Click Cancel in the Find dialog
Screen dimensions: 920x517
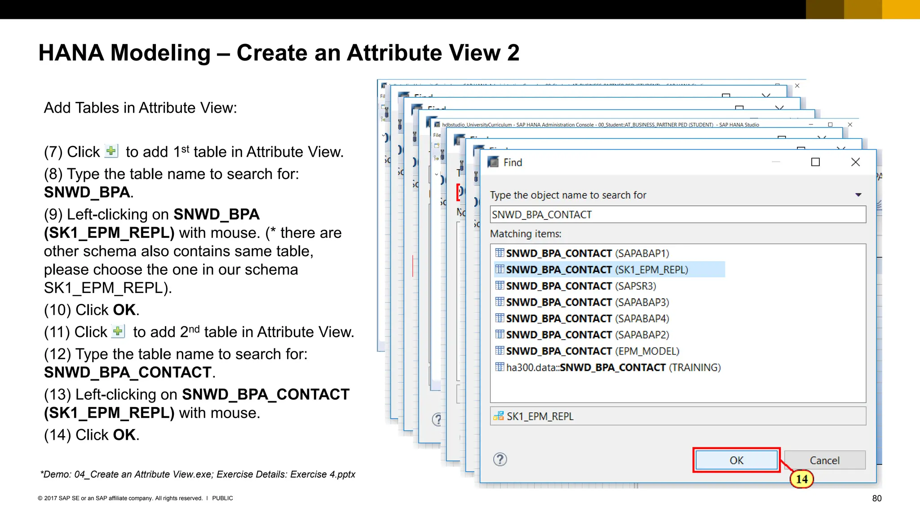[x=824, y=460]
